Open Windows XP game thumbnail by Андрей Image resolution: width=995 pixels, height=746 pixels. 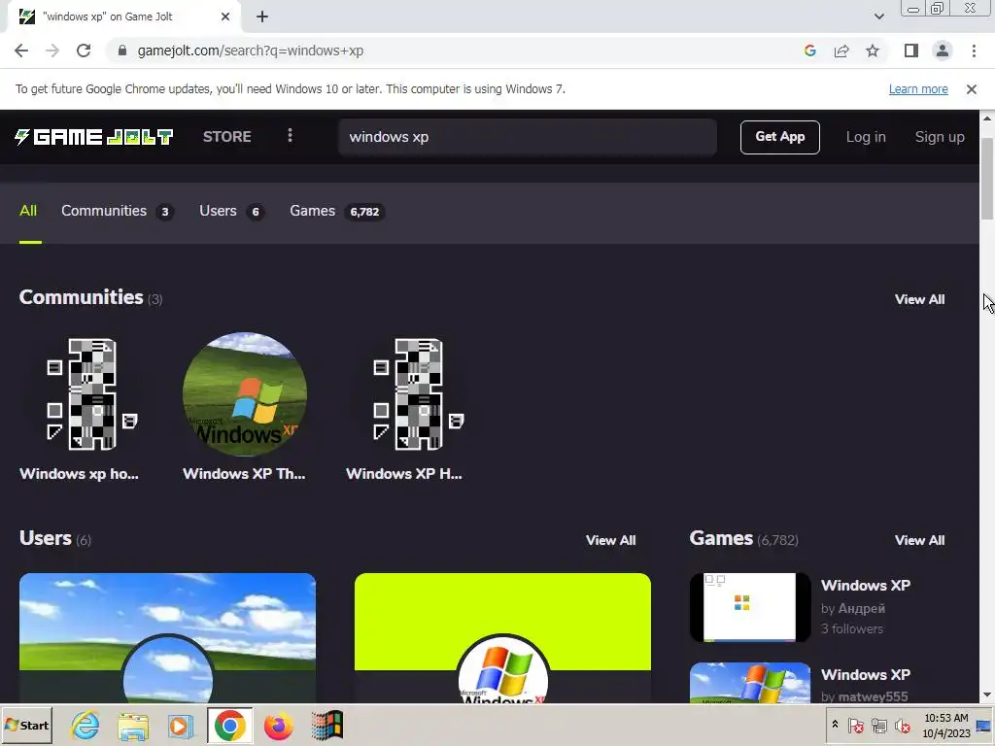click(750, 607)
